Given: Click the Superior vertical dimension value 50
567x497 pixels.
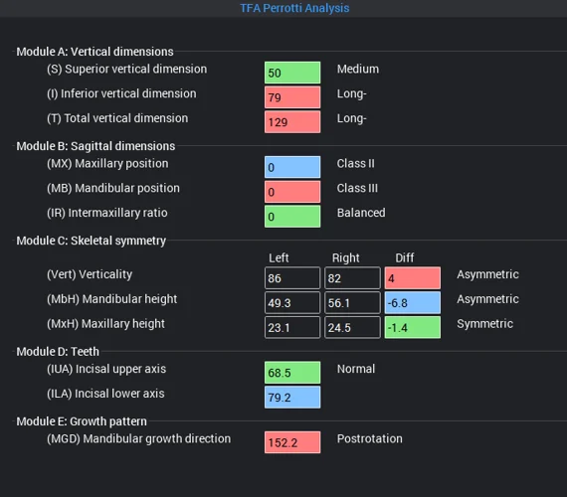Looking at the screenshot, I should coord(292,73).
